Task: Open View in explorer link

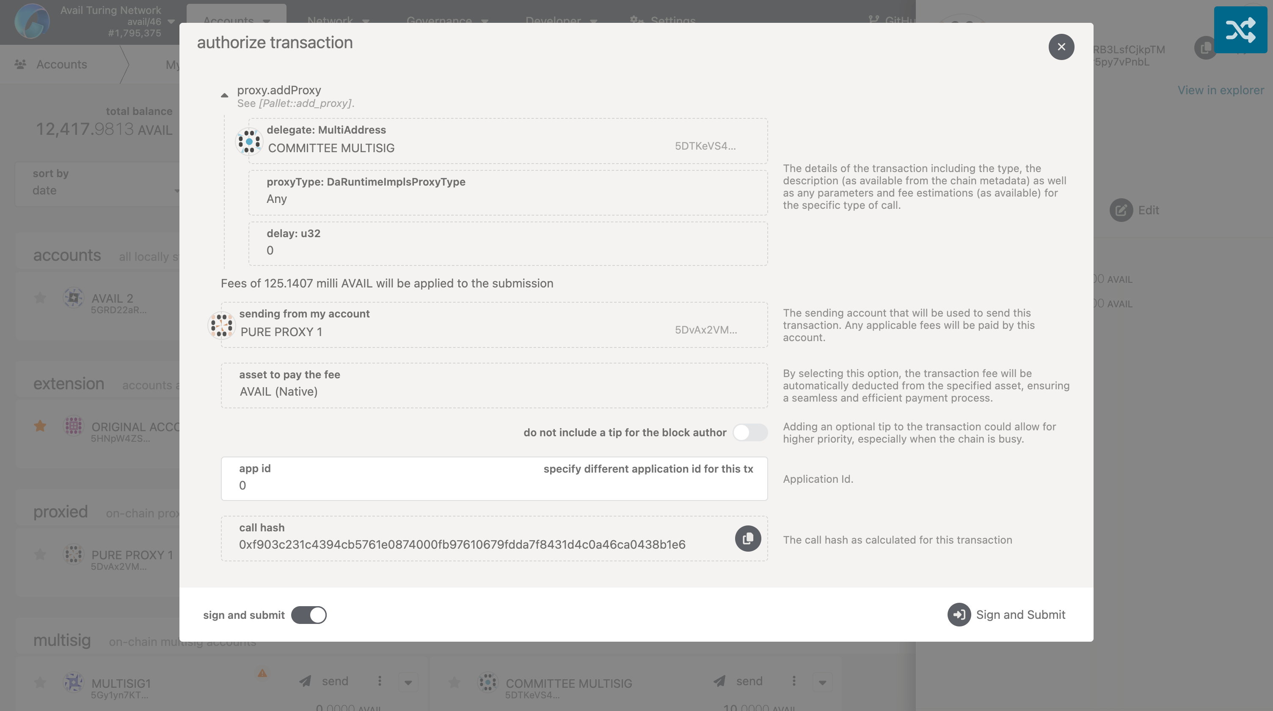Action: [1220, 90]
